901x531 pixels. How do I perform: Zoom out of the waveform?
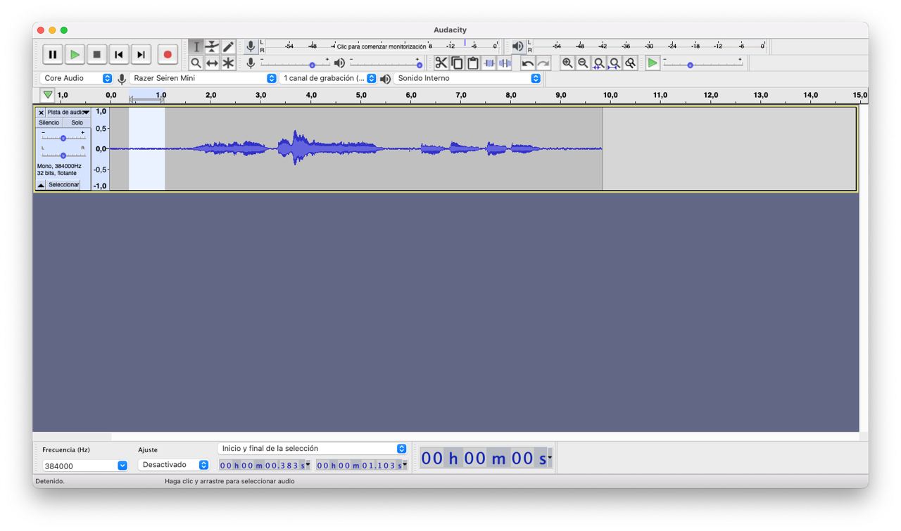(x=583, y=63)
